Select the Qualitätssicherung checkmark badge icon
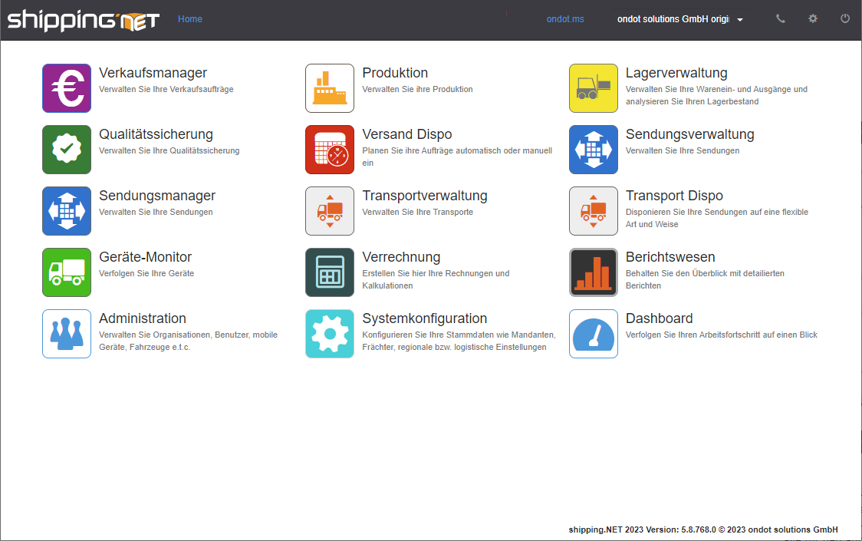This screenshot has width=862, height=541. (67, 150)
